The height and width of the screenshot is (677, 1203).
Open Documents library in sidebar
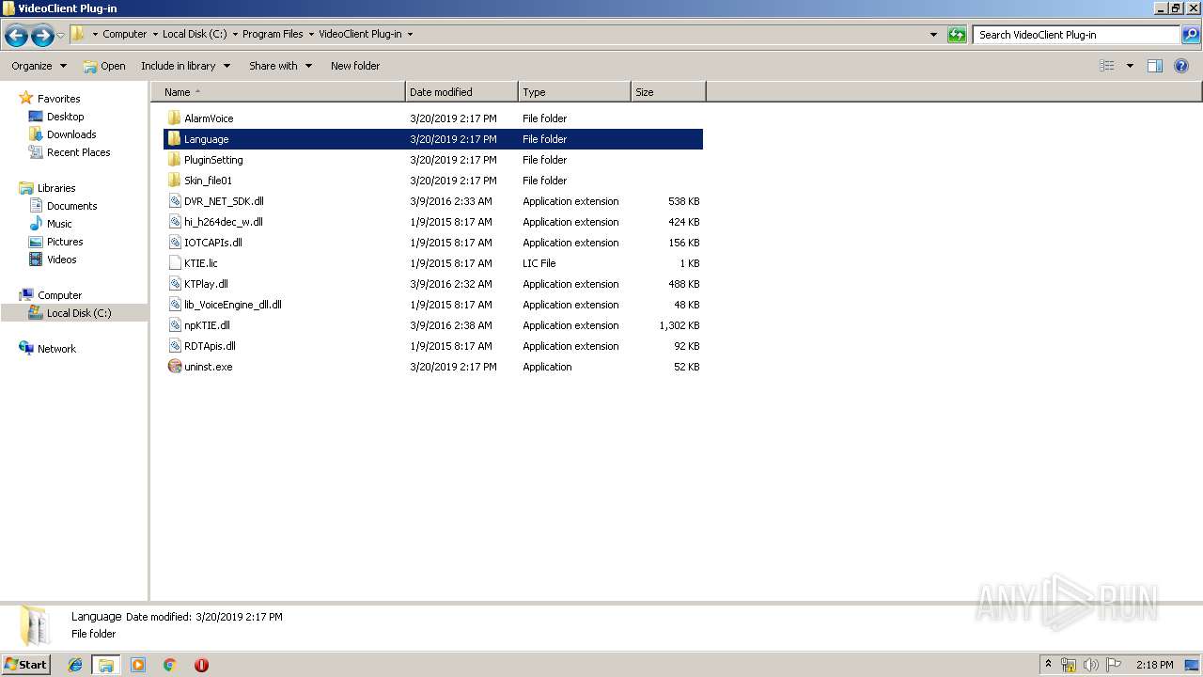[71, 206]
